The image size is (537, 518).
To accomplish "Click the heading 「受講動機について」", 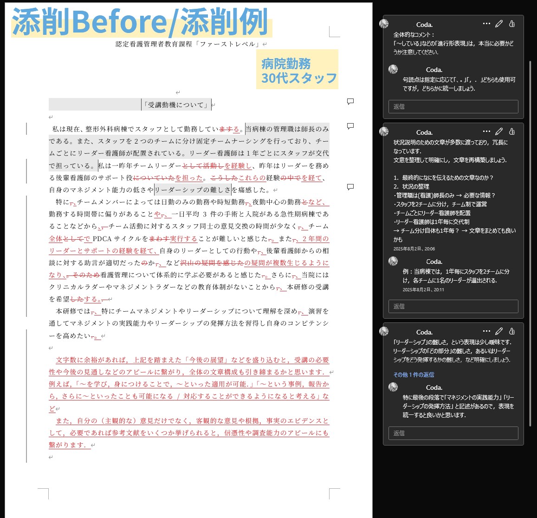I will 176,105.
